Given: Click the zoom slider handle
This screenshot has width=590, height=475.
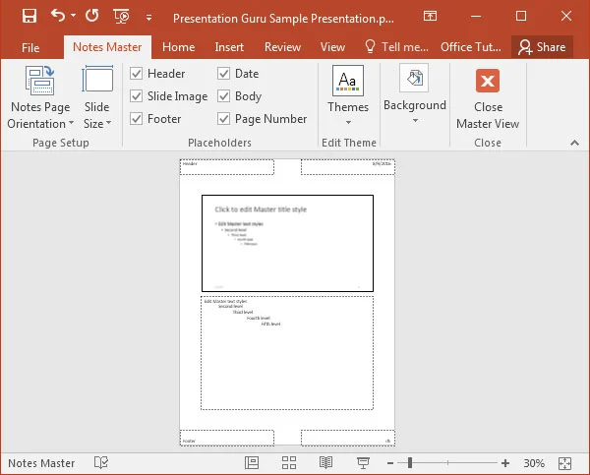Looking at the screenshot, I should click(x=410, y=463).
